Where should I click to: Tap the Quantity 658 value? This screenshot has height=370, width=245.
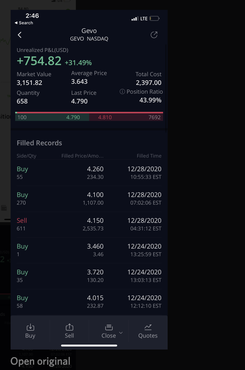(x=22, y=101)
